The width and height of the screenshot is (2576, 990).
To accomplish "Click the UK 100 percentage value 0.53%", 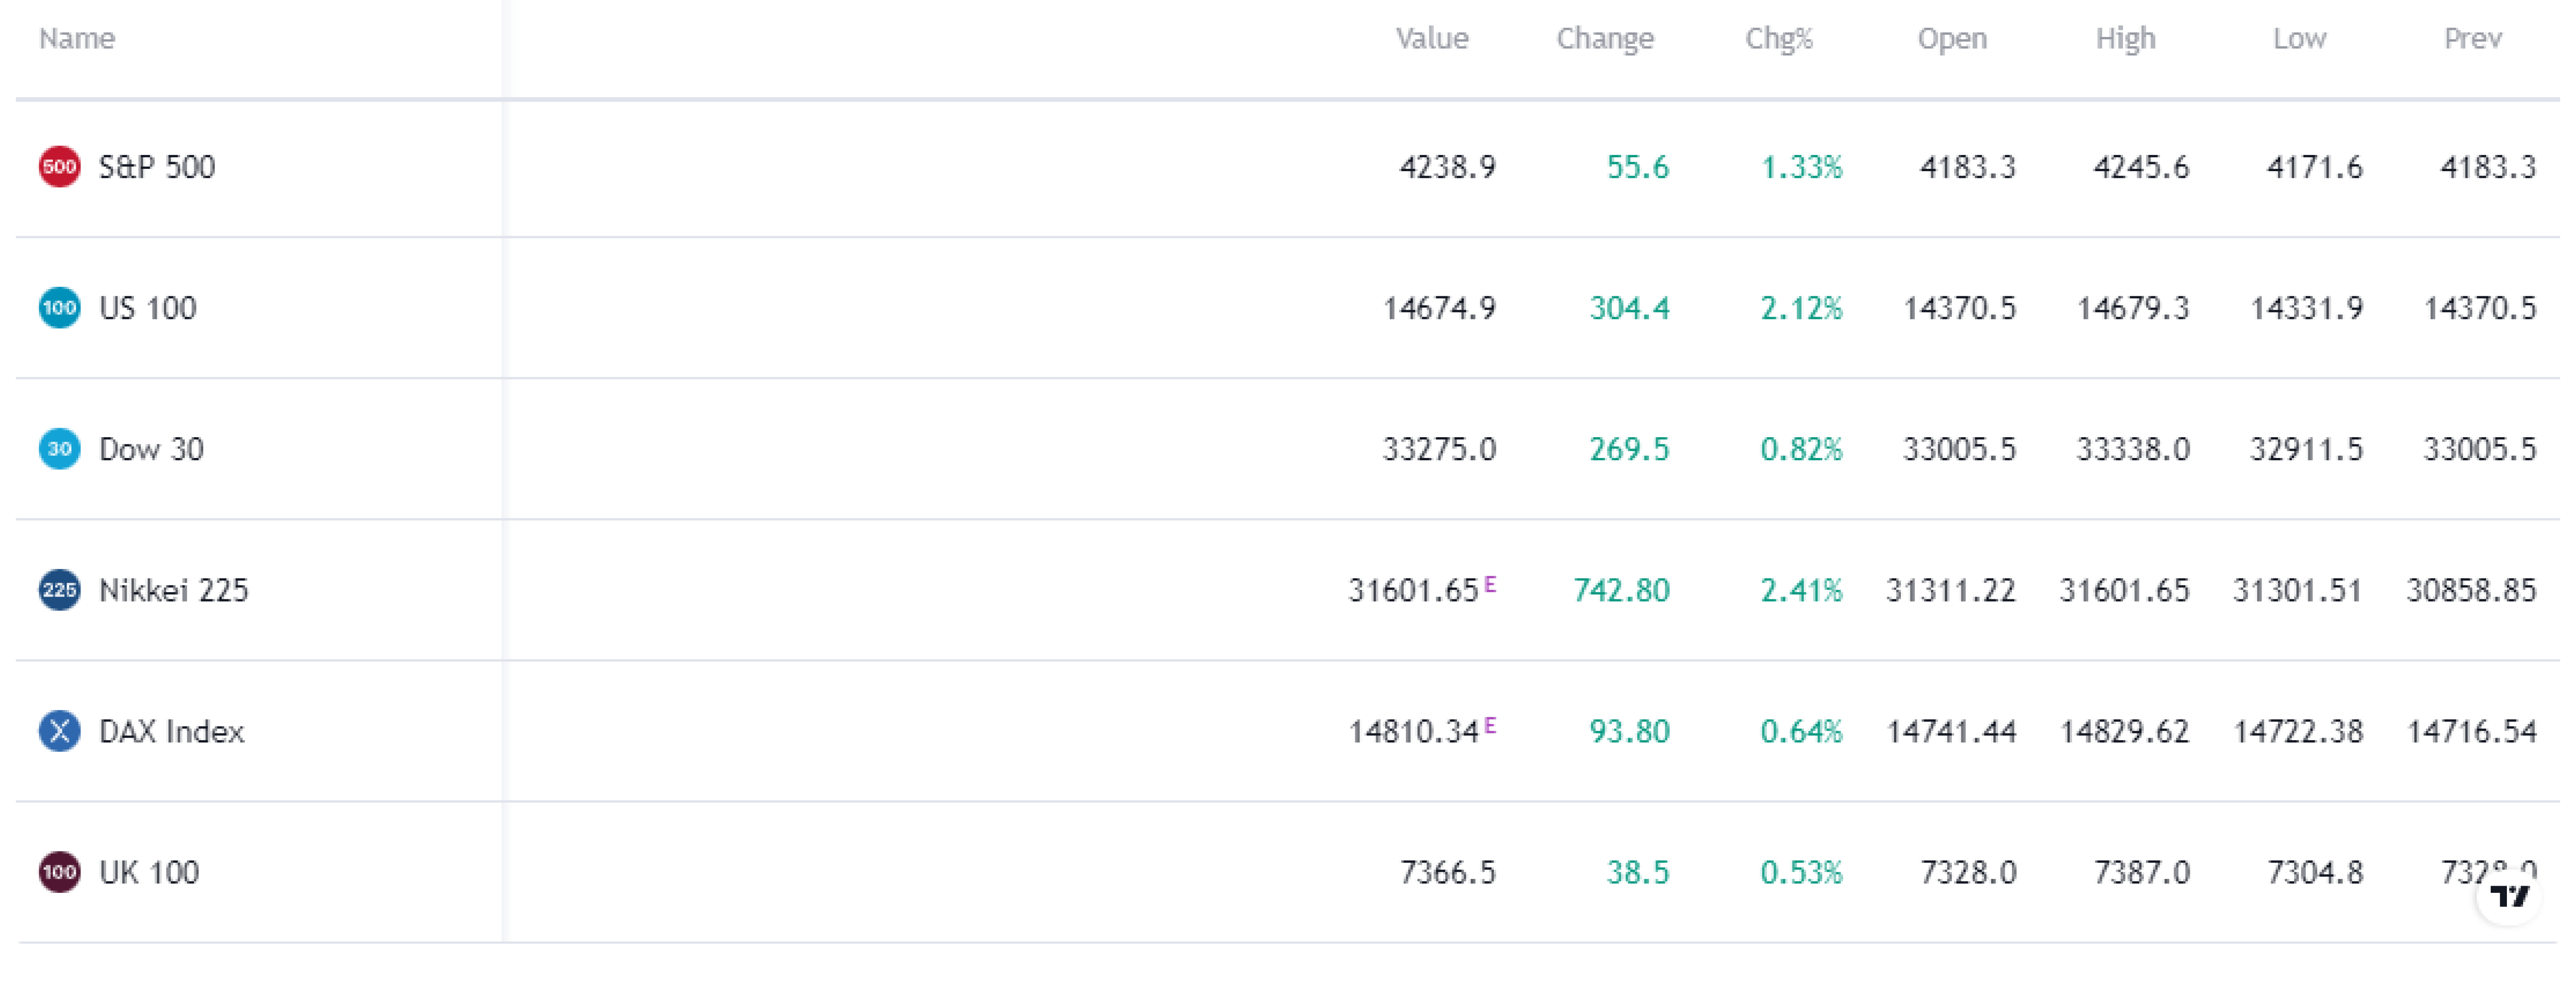I will (x=1801, y=872).
